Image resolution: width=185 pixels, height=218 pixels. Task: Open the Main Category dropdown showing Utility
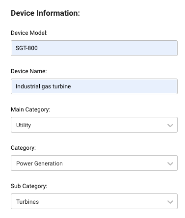coord(94,125)
